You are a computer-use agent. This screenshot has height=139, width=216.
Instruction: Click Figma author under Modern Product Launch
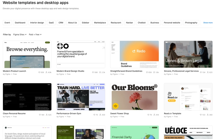coord(8,74)
